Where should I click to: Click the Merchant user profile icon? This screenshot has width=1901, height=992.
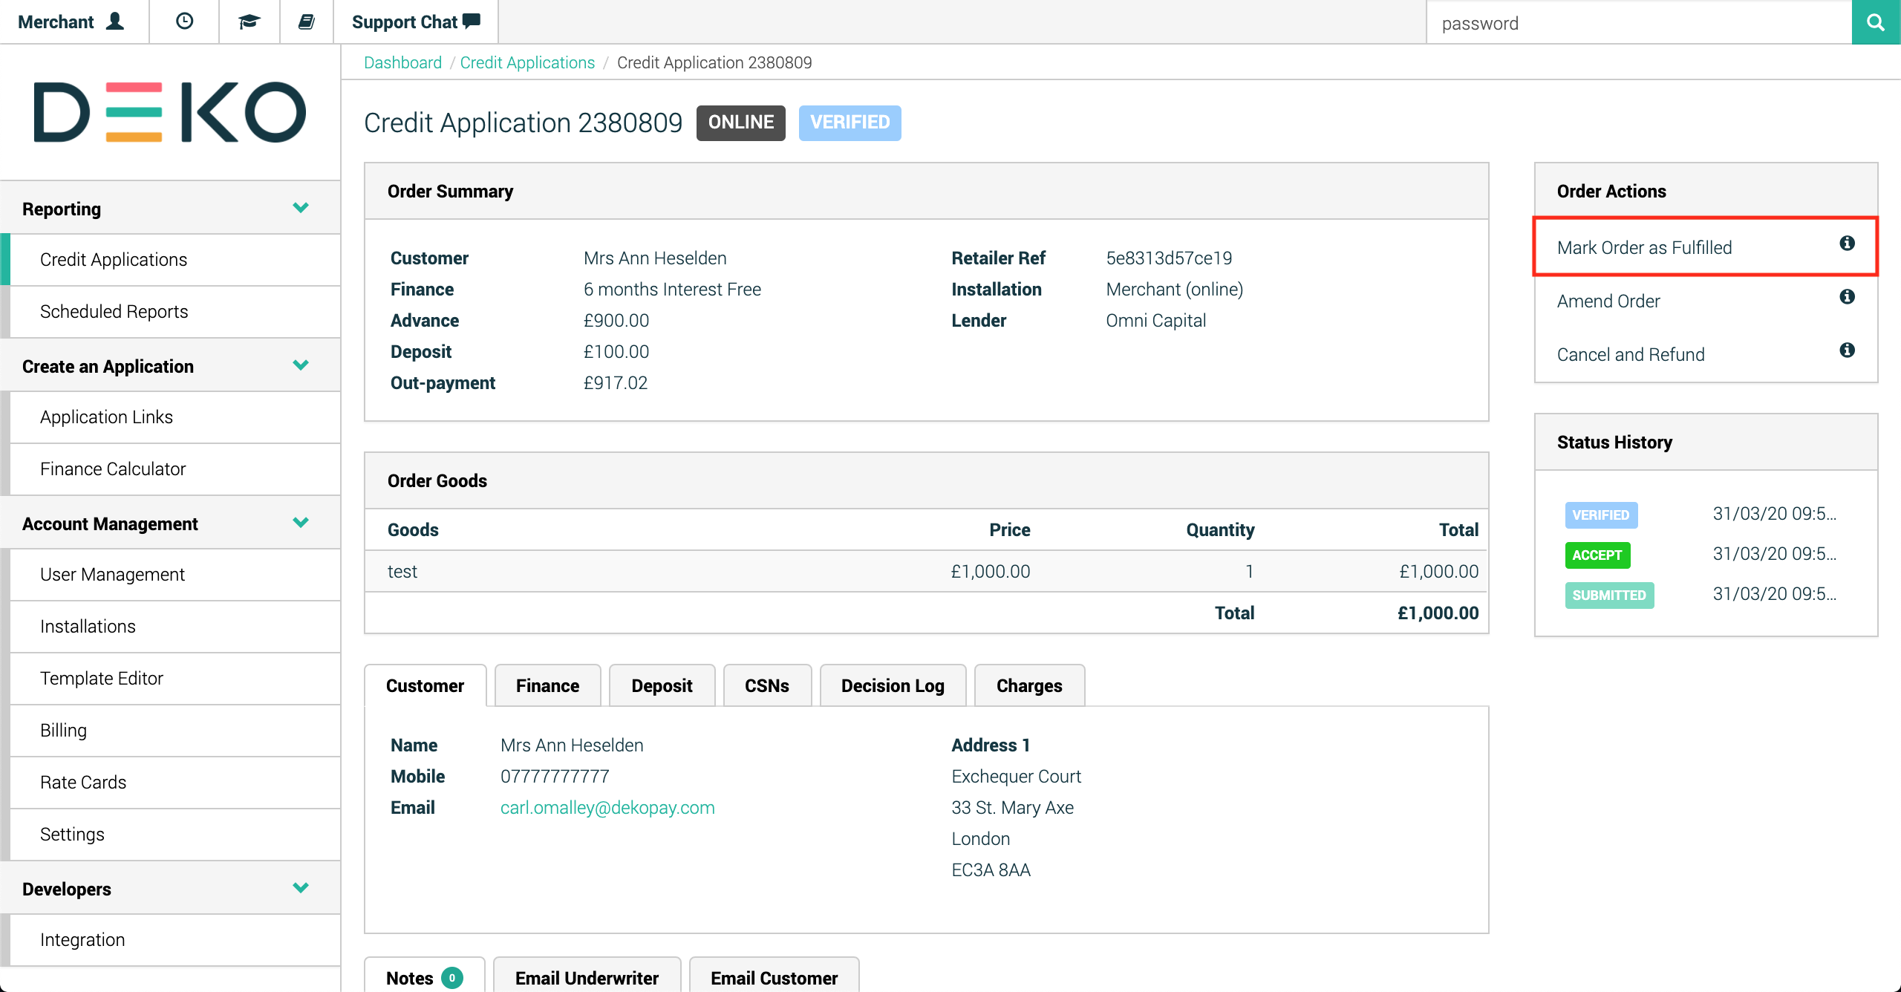click(115, 22)
